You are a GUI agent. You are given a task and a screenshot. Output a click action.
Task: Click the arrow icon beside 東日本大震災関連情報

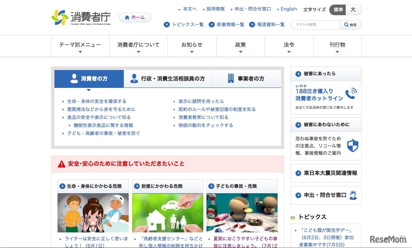[x=298, y=173]
